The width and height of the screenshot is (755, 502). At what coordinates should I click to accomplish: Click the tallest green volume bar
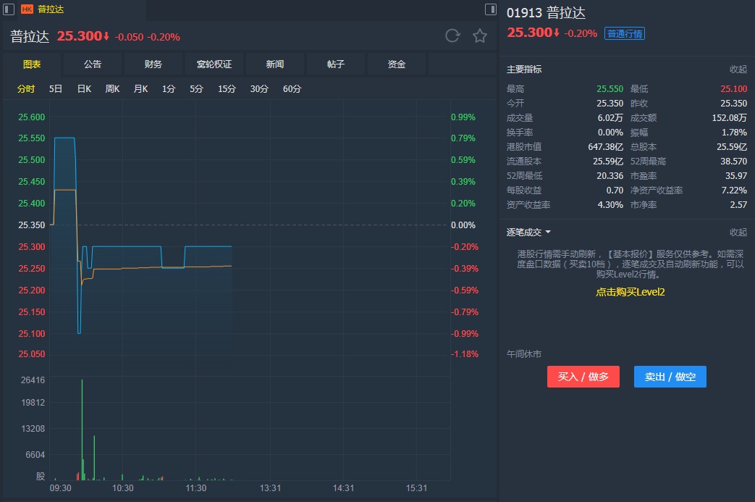[x=82, y=430]
